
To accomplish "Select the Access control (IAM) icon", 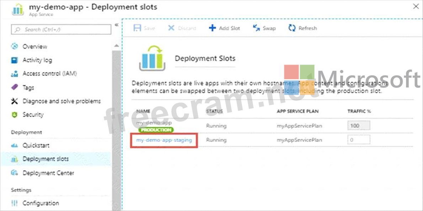I will (15, 74).
